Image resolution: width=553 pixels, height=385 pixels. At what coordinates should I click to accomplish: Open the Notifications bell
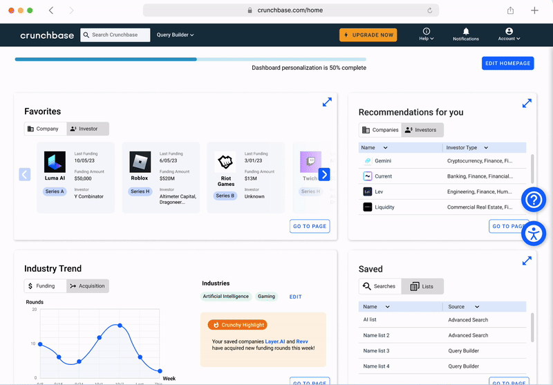(x=465, y=34)
